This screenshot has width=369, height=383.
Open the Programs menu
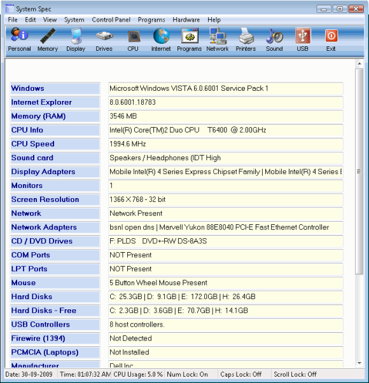click(x=151, y=20)
